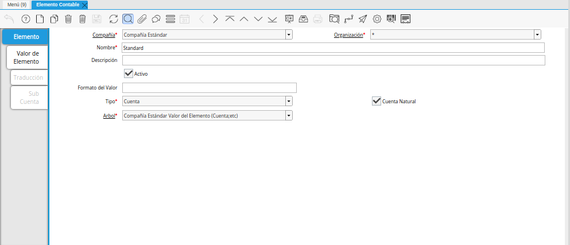The image size is (570, 245).
Task: Expand the Organización dropdown arrow
Action: (x=537, y=35)
